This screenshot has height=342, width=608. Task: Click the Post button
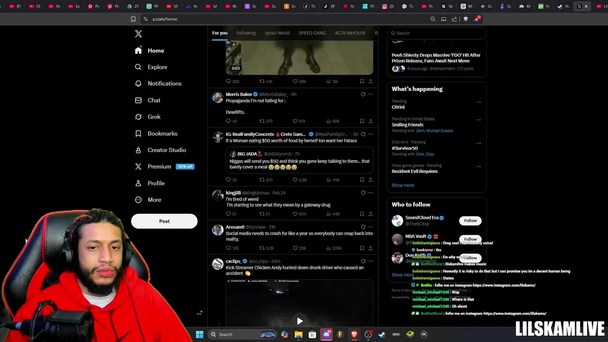click(x=164, y=221)
